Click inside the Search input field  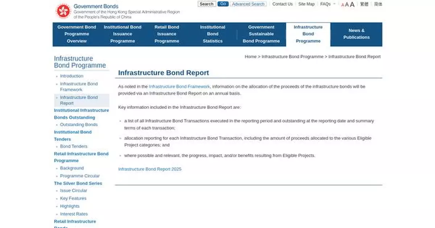[x=207, y=4]
